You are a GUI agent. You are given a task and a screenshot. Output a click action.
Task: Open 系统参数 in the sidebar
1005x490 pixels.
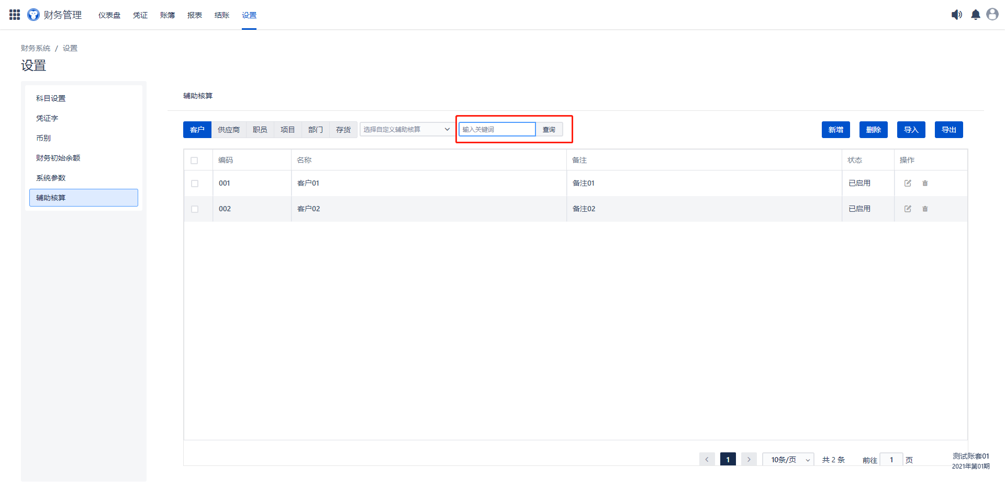pyautogui.click(x=84, y=178)
